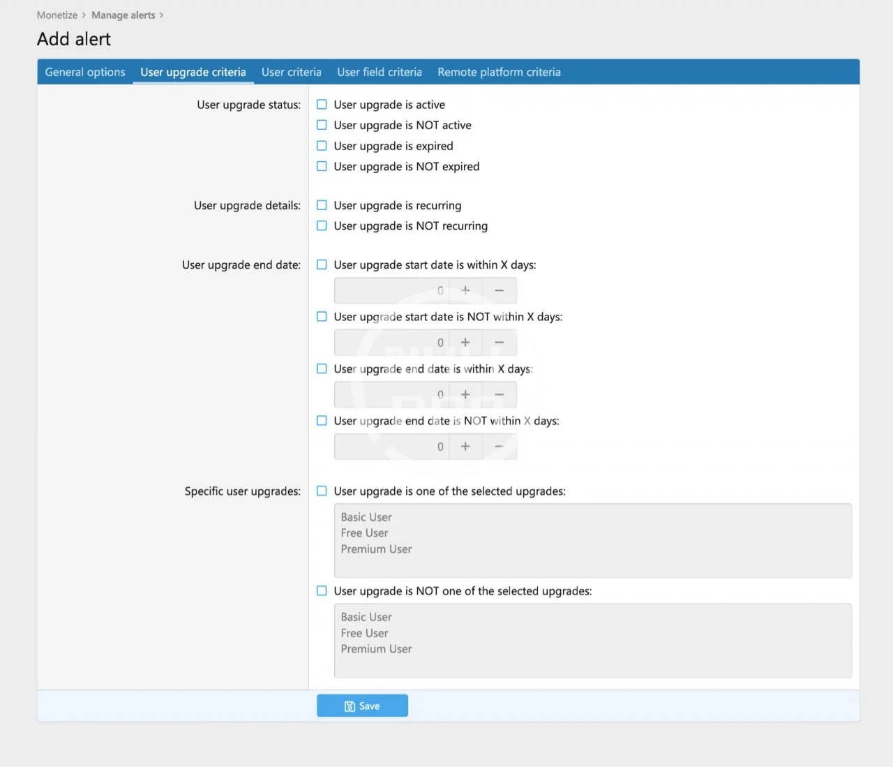The height and width of the screenshot is (767, 893).
Task: Select Premium User in first upgrades list
Action: click(x=376, y=549)
